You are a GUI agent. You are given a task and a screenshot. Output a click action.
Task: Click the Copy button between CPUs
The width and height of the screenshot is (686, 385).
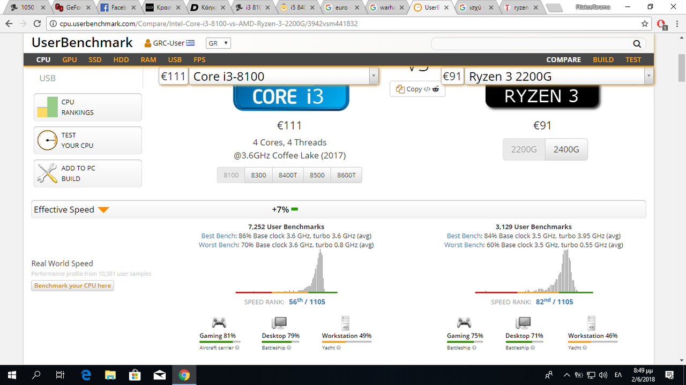(x=417, y=89)
